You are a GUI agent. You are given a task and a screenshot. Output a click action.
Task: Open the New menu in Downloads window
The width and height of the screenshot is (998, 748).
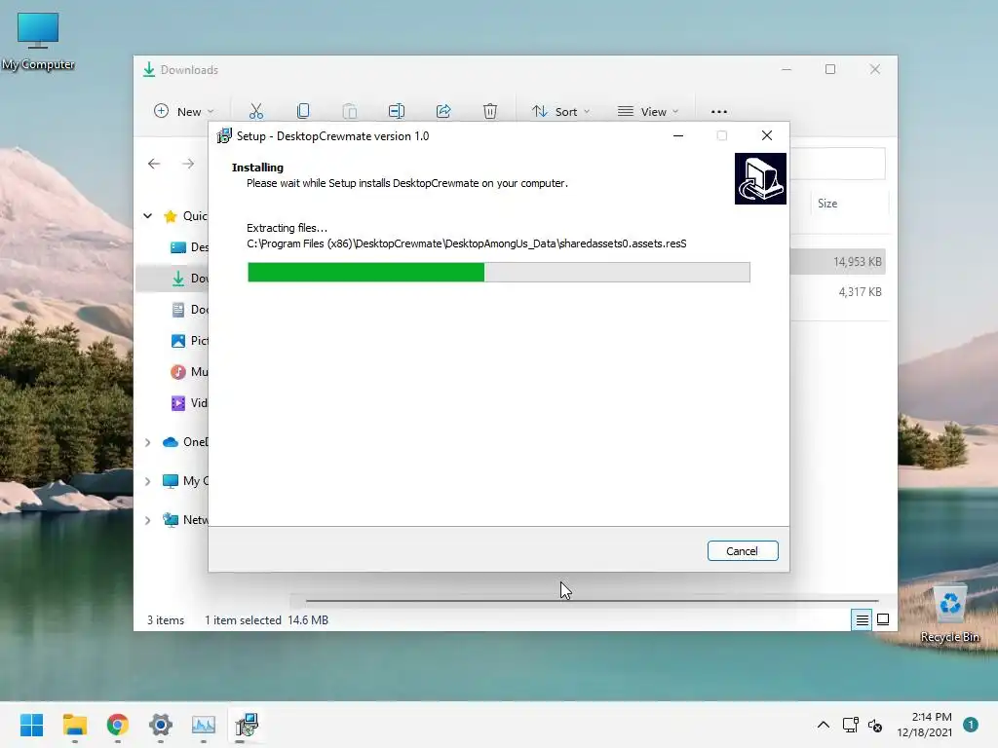184,111
